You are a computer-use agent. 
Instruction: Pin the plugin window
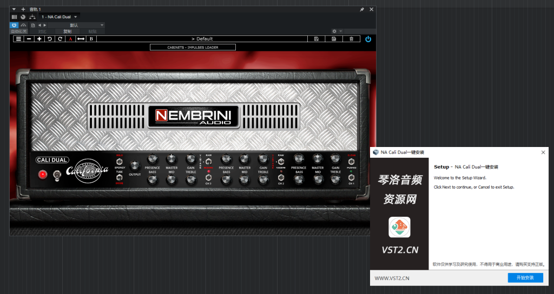pyautogui.click(x=362, y=9)
